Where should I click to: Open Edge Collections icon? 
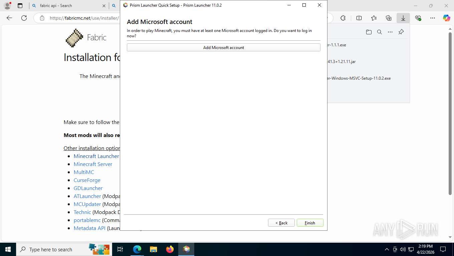coord(389,18)
